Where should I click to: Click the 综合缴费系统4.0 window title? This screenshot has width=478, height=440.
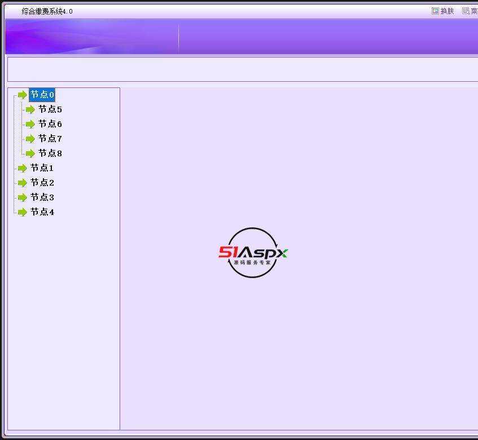click(x=47, y=12)
